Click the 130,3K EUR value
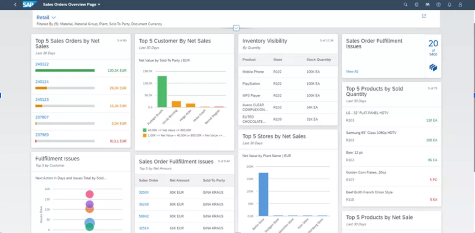 pos(117,71)
